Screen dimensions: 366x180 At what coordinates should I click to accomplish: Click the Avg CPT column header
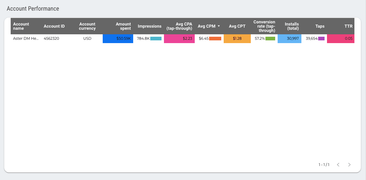click(237, 26)
